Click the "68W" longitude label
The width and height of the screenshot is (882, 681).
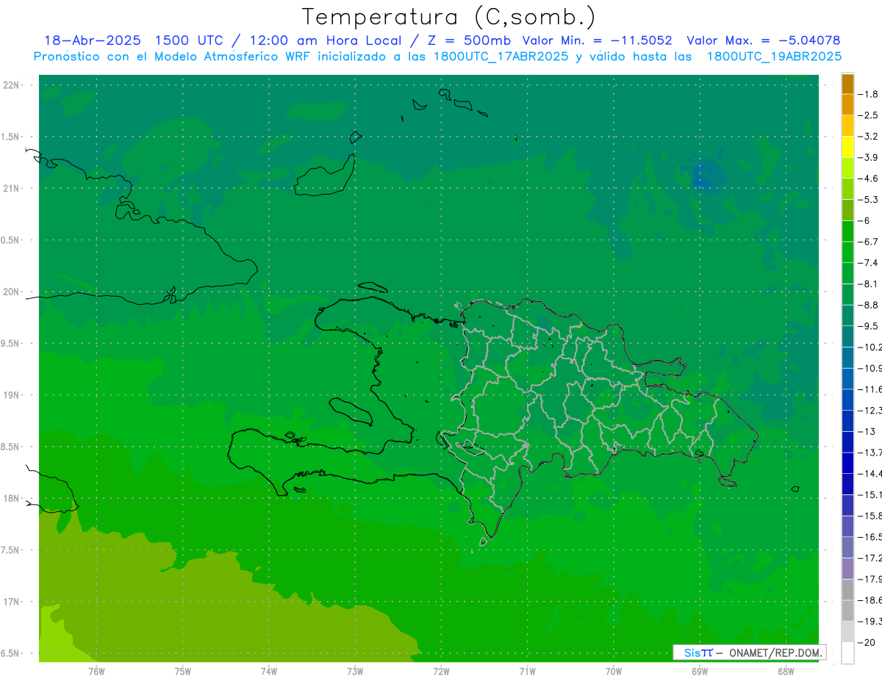tap(786, 671)
